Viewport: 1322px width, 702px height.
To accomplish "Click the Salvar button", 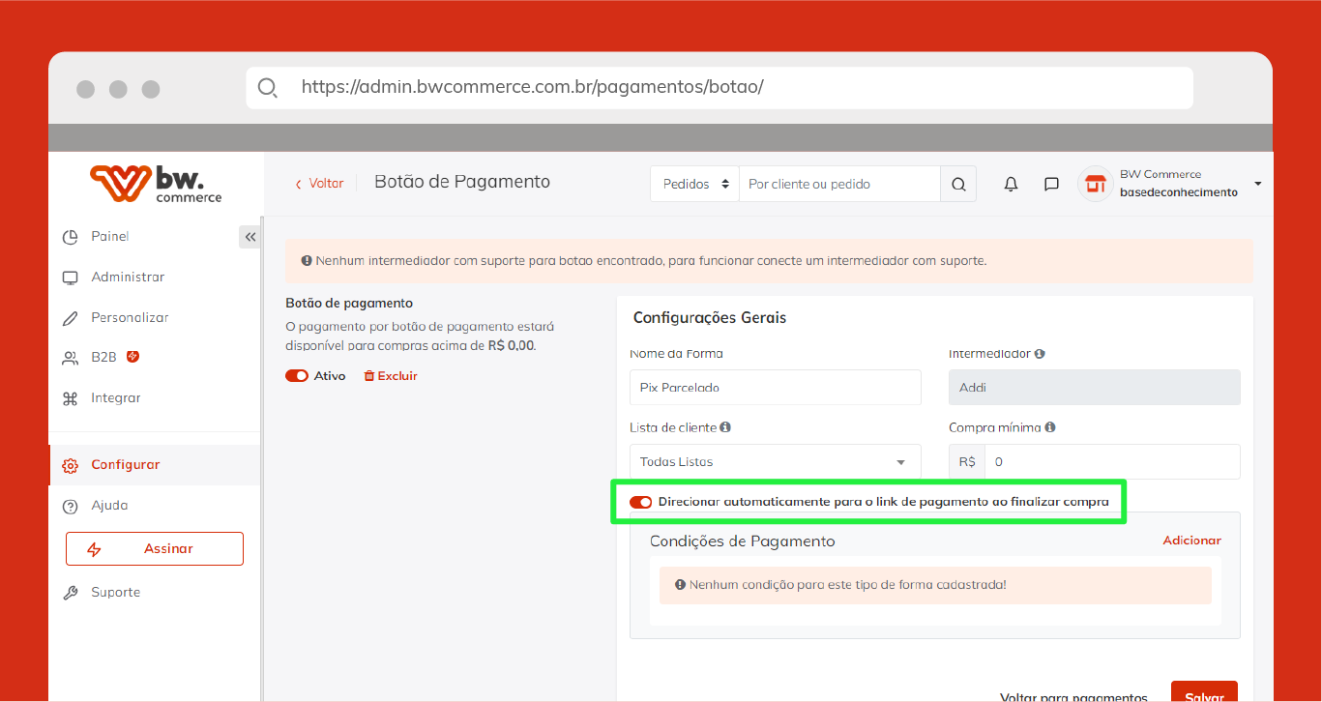I will coord(1204,692).
